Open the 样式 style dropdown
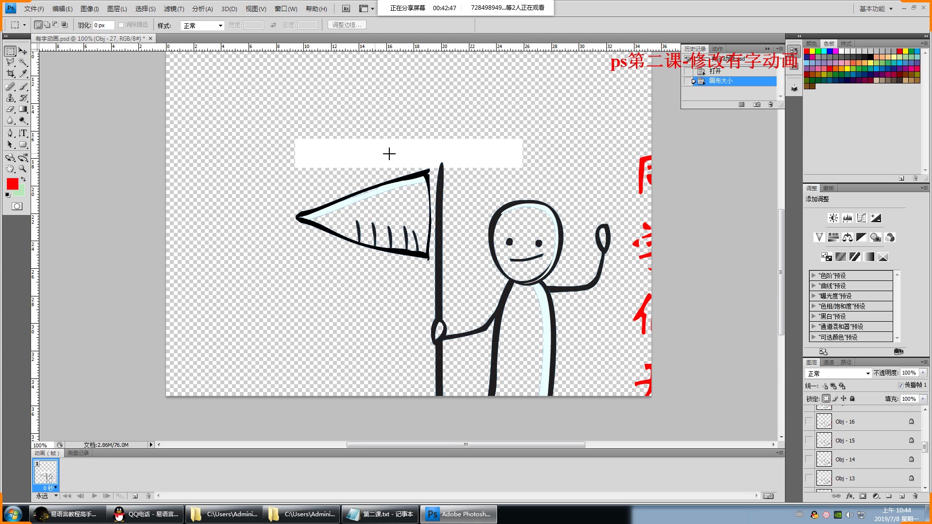Image resolution: width=932 pixels, height=524 pixels. (x=202, y=26)
